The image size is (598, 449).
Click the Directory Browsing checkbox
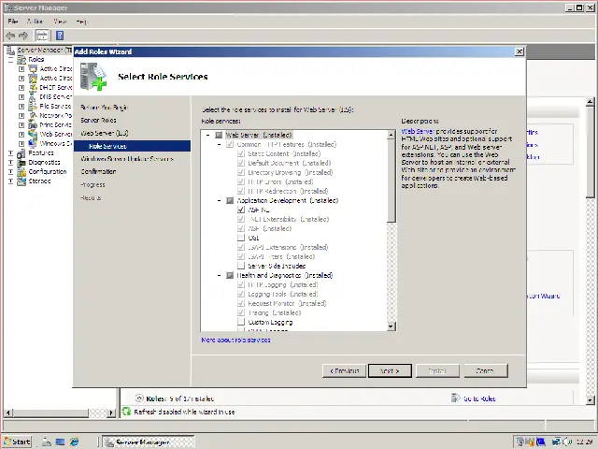[241, 172]
